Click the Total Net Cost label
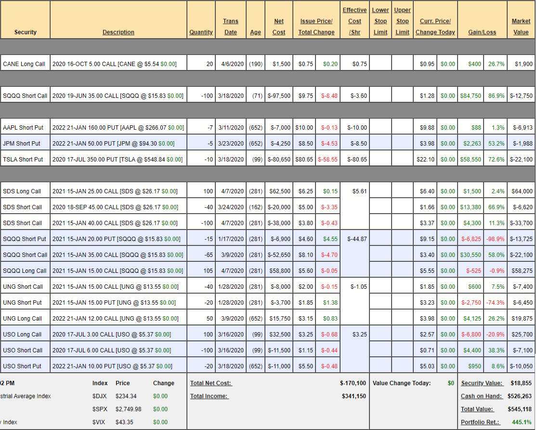This screenshot has width=536, height=430. coord(211,383)
